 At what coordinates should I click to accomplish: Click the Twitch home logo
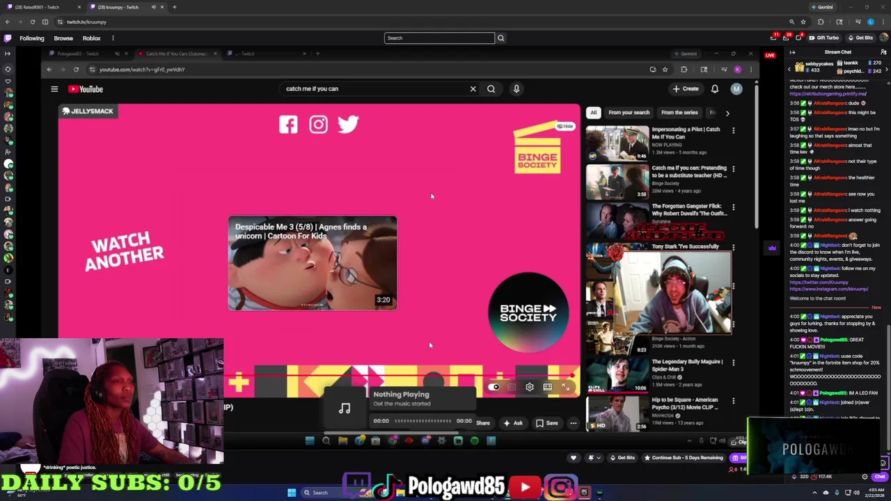pyautogui.click(x=8, y=38)
